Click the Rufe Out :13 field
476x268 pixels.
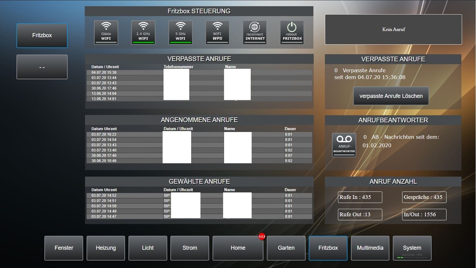360,214
